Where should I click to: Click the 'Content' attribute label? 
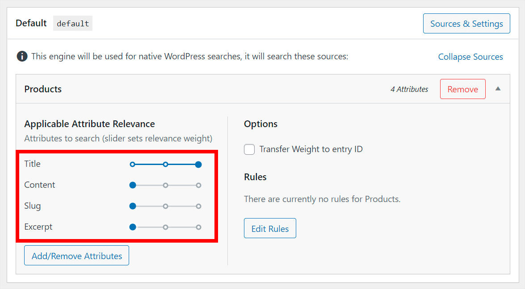[x=39, y=185]
